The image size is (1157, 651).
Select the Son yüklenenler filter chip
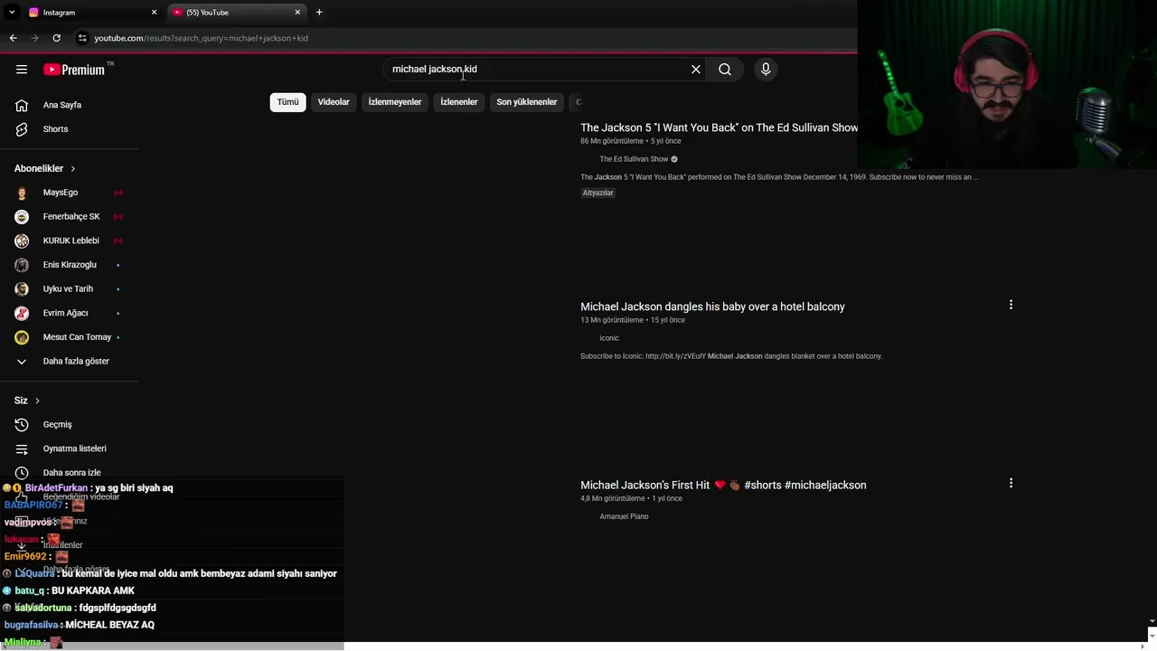pos(526,102)
